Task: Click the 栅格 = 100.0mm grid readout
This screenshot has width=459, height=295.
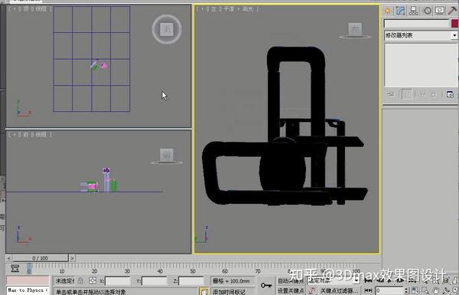Action: coord(232,281)
